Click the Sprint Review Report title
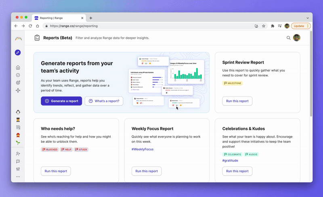 (243, 62)
